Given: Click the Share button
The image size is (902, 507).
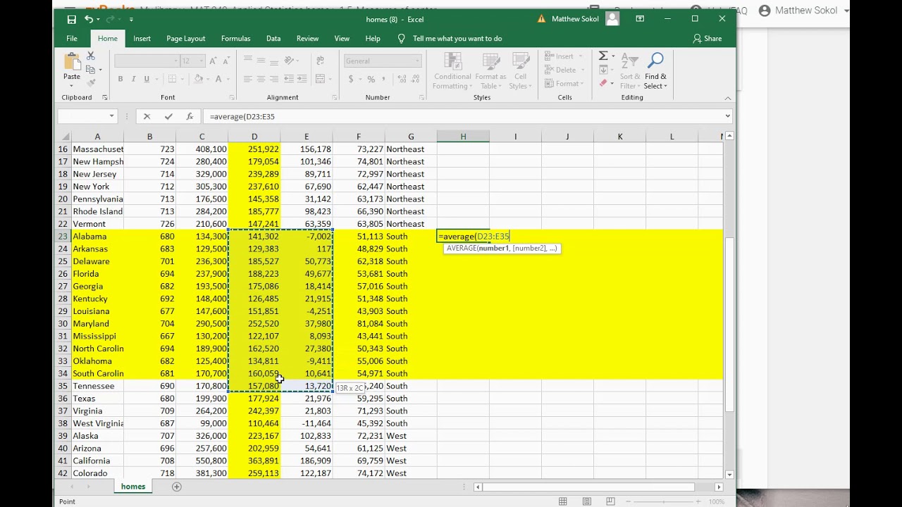Looking at the screenshot, I should pyautogui.click(x=708, y=39).
